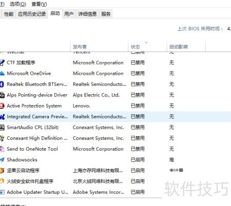
Task: Click the Microsoft OneDrive cloud icon
Action: (x=2, y=73)
